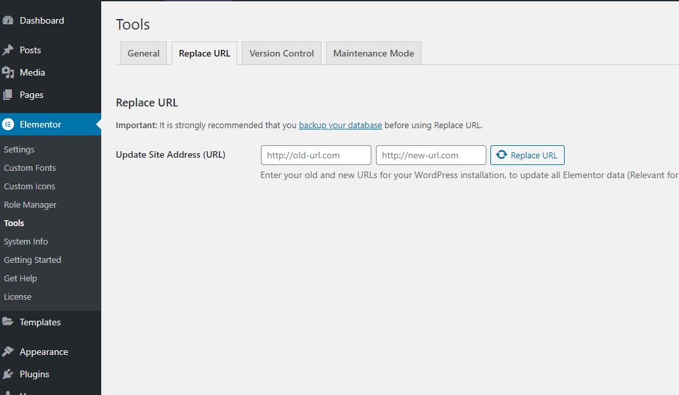Viewport: 679px width, 395px height.
Task: Open Get Help submenu item
Action: [x=20, y=278]
